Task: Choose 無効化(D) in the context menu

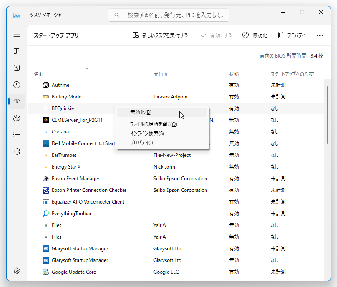Action: (x=162, y=112)
